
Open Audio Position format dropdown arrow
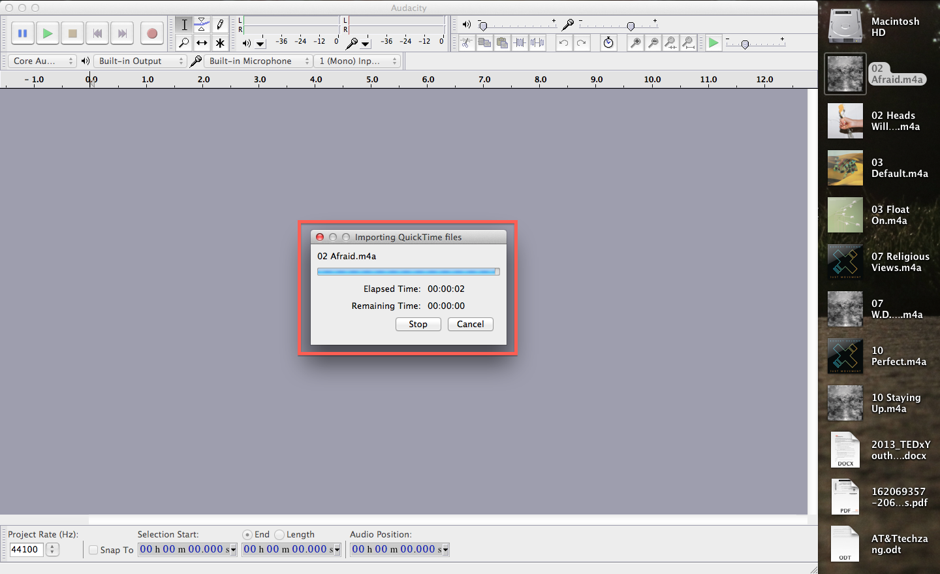[445, 550]
